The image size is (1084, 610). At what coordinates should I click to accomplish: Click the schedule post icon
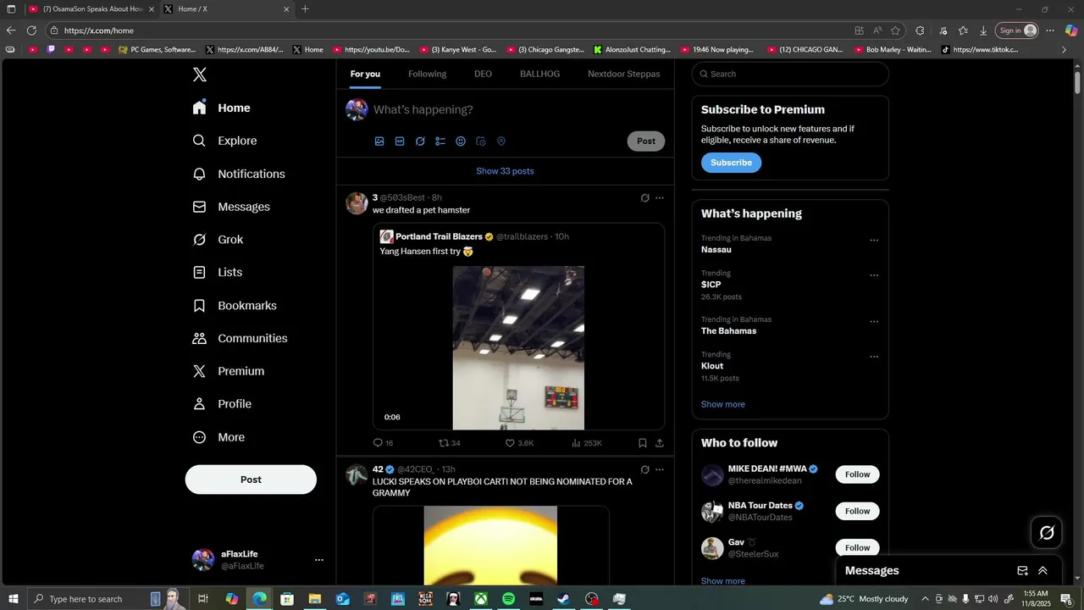(x=481, y=141)
